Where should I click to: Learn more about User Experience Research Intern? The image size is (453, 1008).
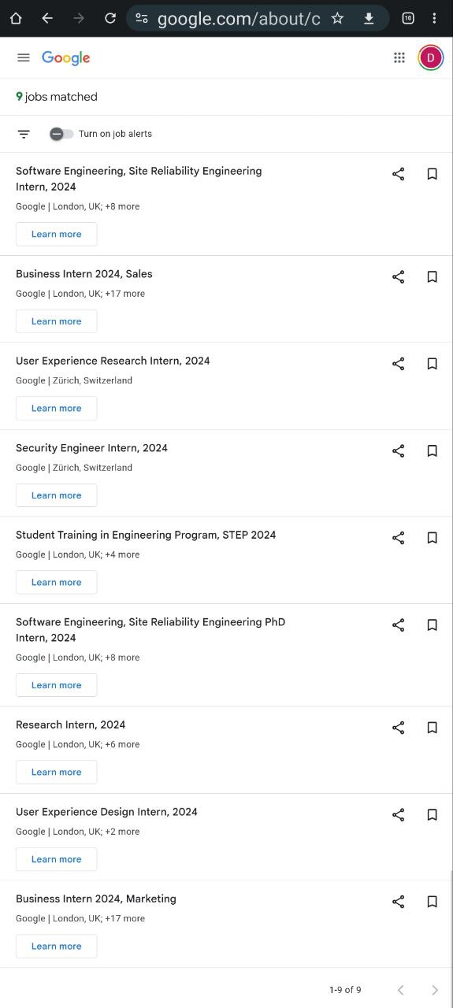tap(57, 408)
